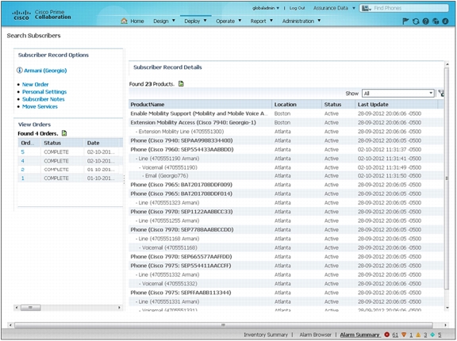Click the phone search icon in Find Phones box
The image size is (457, 341).
[367, 8]
